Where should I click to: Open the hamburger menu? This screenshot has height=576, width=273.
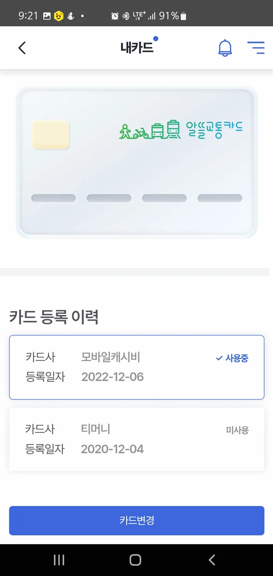coord(256,48)
